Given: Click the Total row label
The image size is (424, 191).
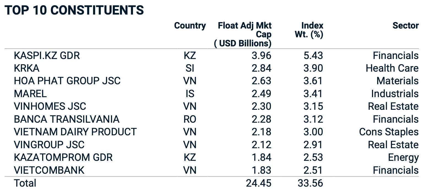Looking at the screenshot, I should pyautogui.click(x=25, y=183).
